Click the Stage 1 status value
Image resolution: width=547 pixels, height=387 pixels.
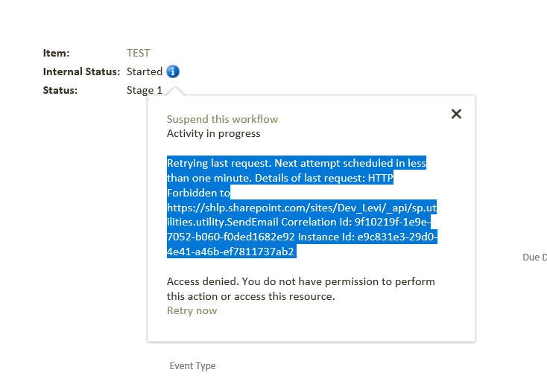tap(145, 90)
